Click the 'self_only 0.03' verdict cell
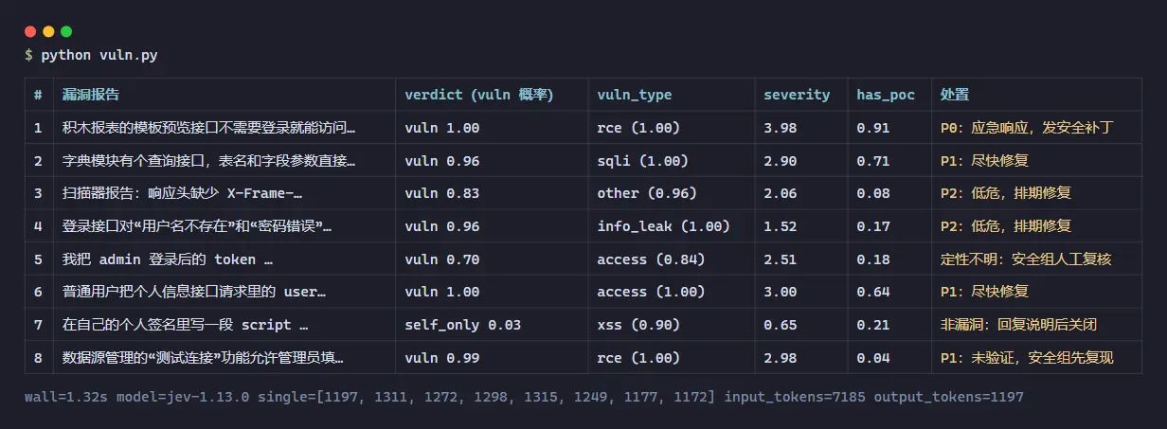This screenshot has height=429, width=1167. [x=462, y=325]
